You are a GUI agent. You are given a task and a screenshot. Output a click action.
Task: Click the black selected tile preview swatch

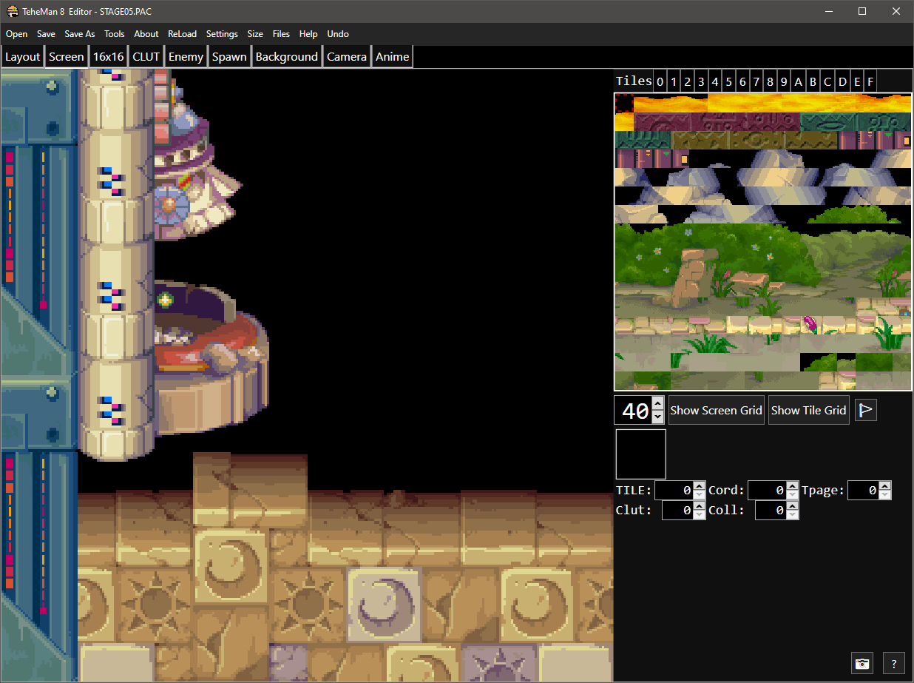(640, 454)
